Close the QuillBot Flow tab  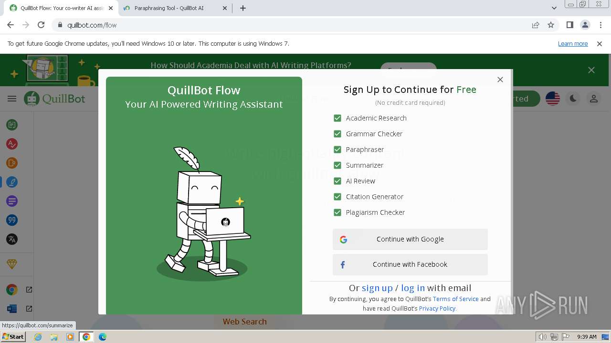pos(111,8)
